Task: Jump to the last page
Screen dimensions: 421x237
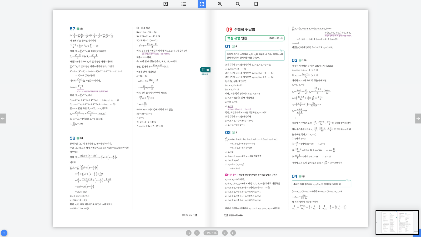Action: click(x=233, y=233)
